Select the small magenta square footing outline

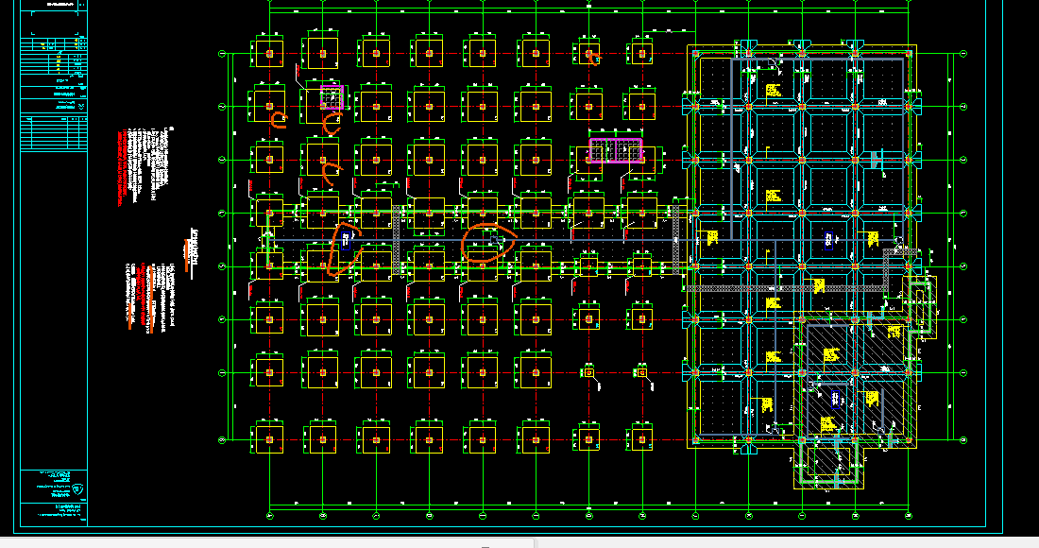[332, 96]
